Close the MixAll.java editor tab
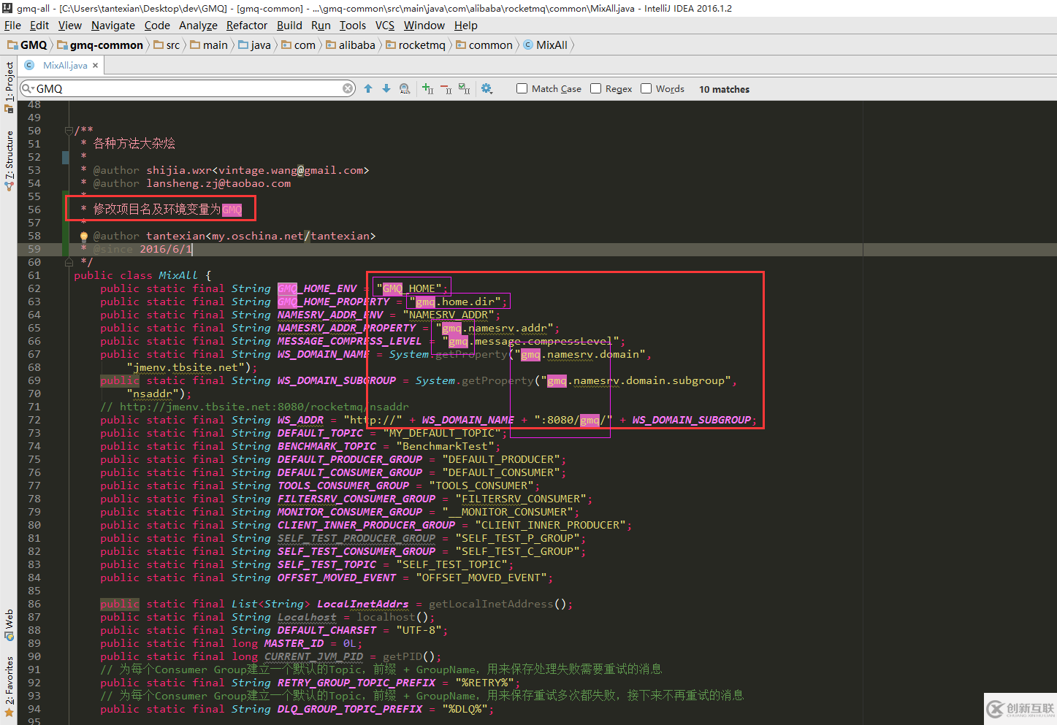This screenshot has height=725, width=1057. point(95,66)
